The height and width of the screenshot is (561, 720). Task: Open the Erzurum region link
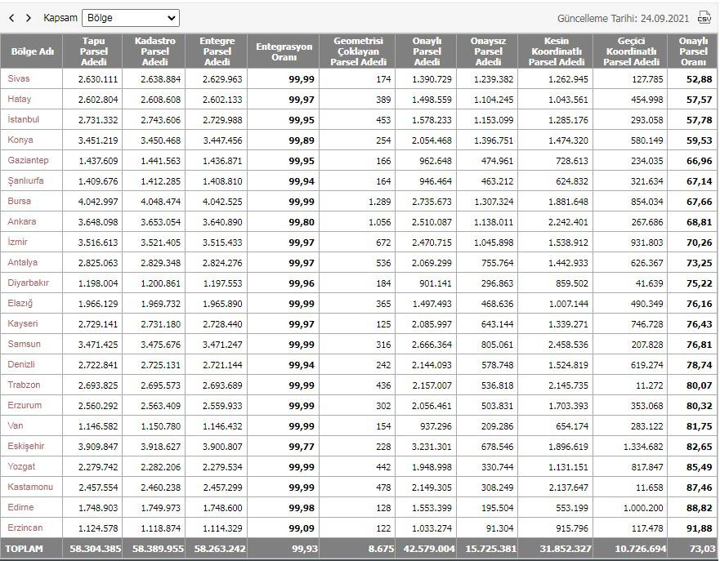click(25, 405)
